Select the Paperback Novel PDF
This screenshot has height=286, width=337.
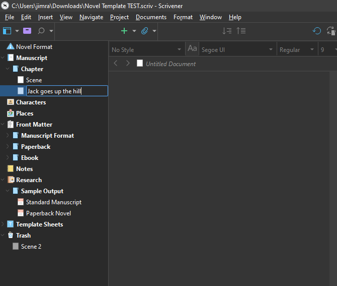click(48, 213)
